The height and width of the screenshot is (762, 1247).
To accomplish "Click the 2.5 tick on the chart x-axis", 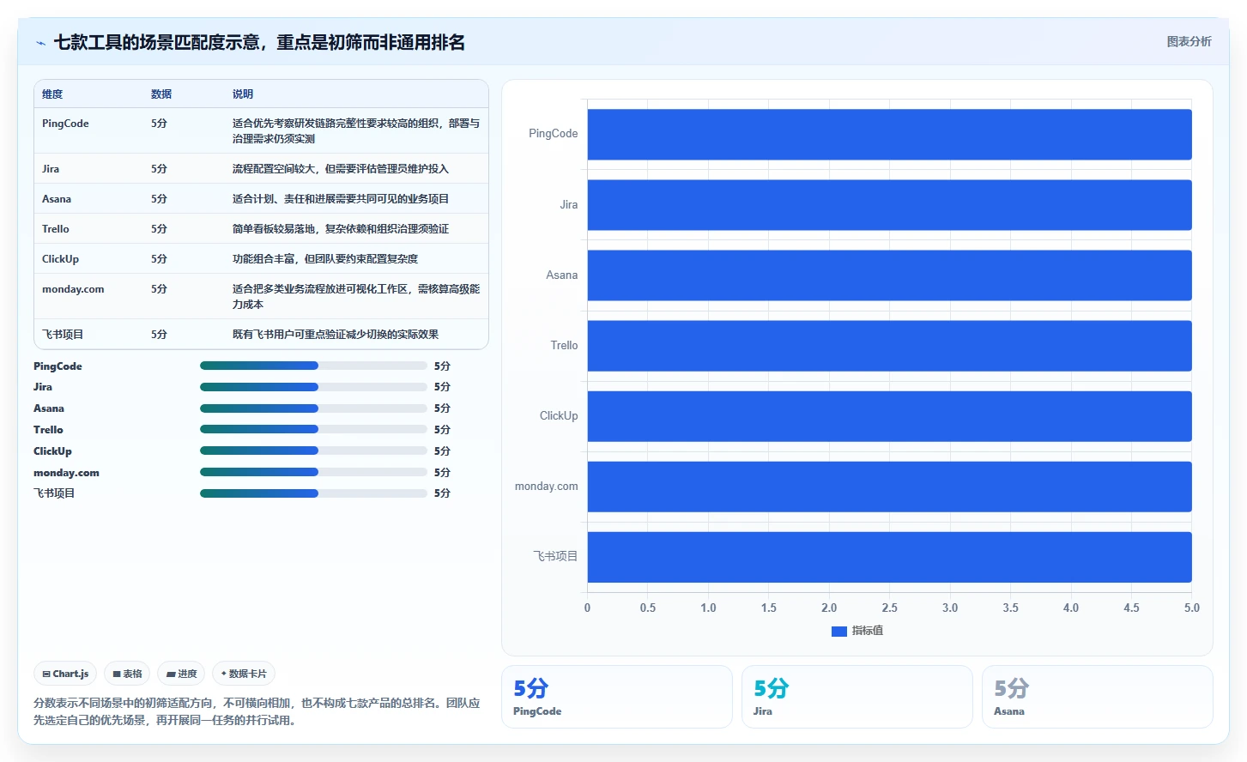I will coord(889,608).
